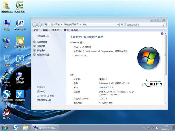The height and width of the screenshot is (131, 175).
Task: Open 设备管理器 link
Action: [42, 42]
